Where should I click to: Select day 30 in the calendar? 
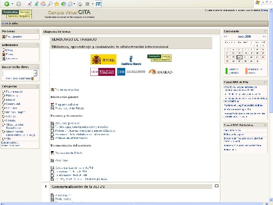coord(257,61)
